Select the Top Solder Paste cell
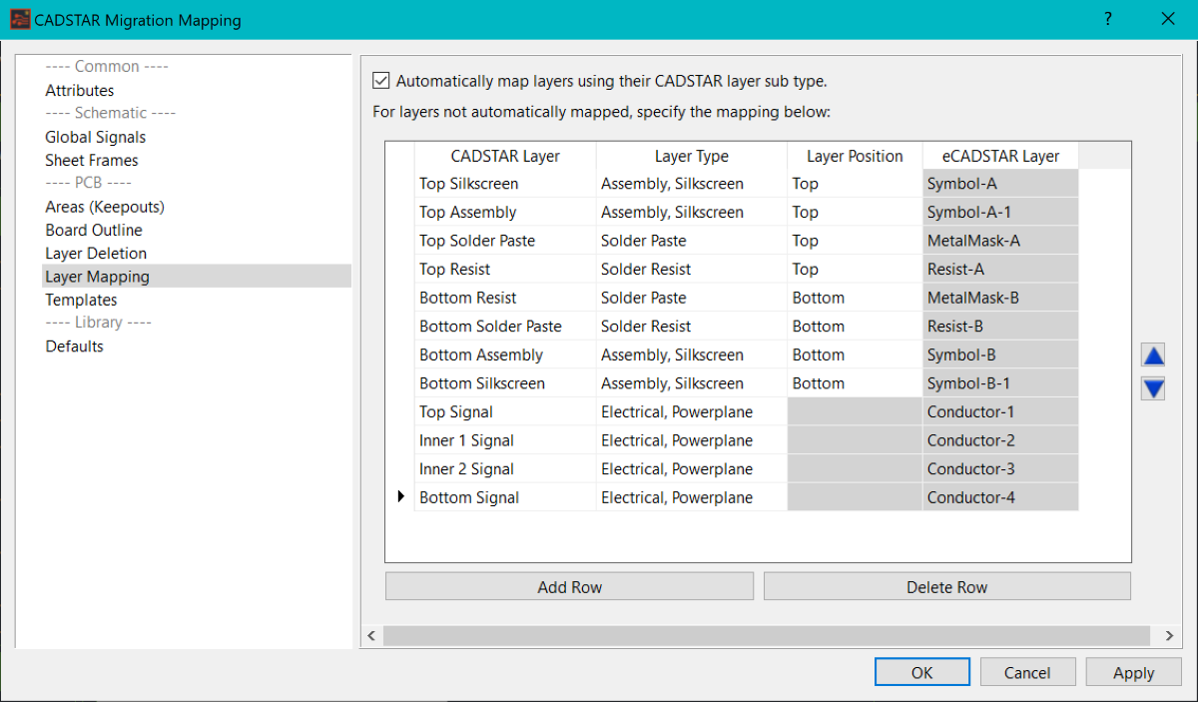Viewport: 1198px width, 702px height. [505, 241]
